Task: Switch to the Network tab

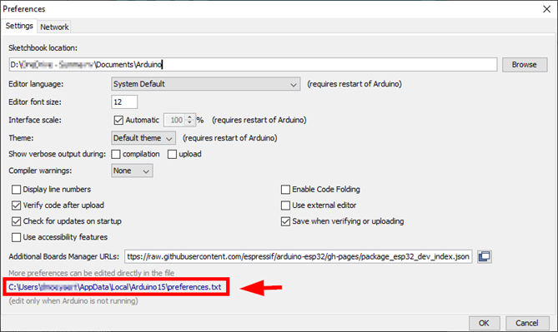Action: point(54,27)
